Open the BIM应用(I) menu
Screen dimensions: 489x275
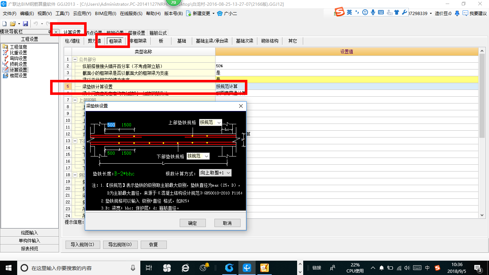click(x=106, y=14)
